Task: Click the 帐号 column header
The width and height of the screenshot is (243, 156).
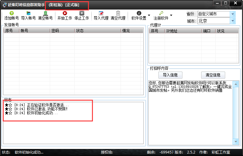Action: 34,31
